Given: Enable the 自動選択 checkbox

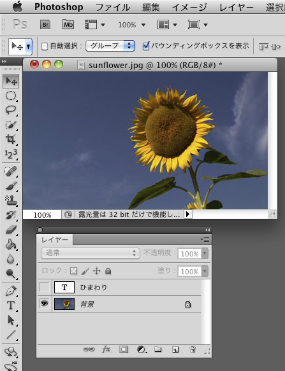Looking at the screenshot, I should pyautogui.click(x=45, y=46).
